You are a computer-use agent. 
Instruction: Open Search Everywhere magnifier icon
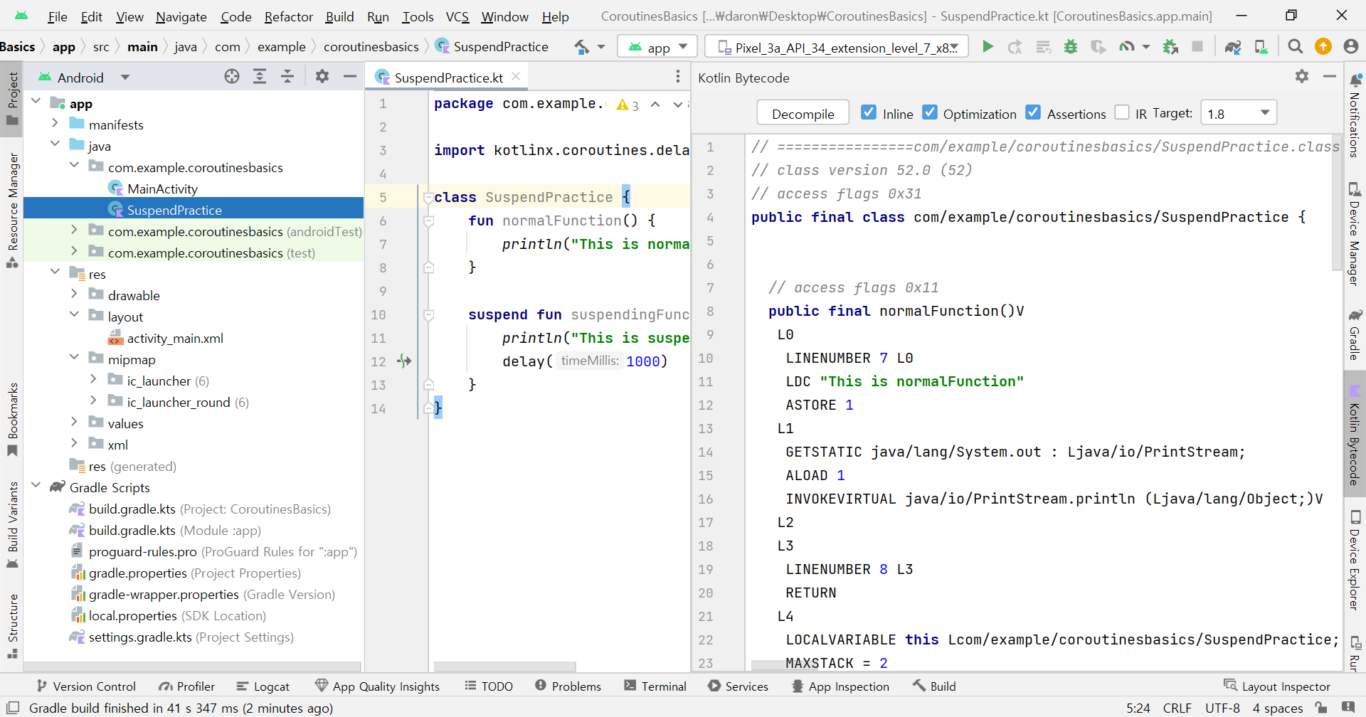tap(1296, 47)
